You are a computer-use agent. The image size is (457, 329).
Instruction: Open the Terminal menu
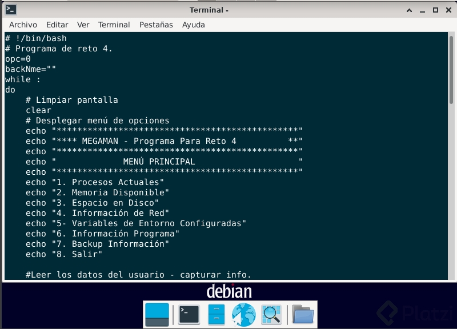click(114, 25)
